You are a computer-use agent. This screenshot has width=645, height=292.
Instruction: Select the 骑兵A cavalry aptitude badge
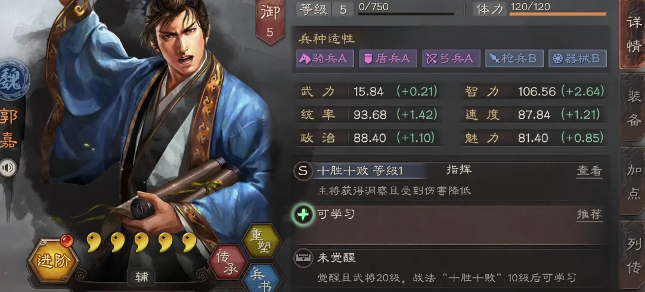coord(324,59)
